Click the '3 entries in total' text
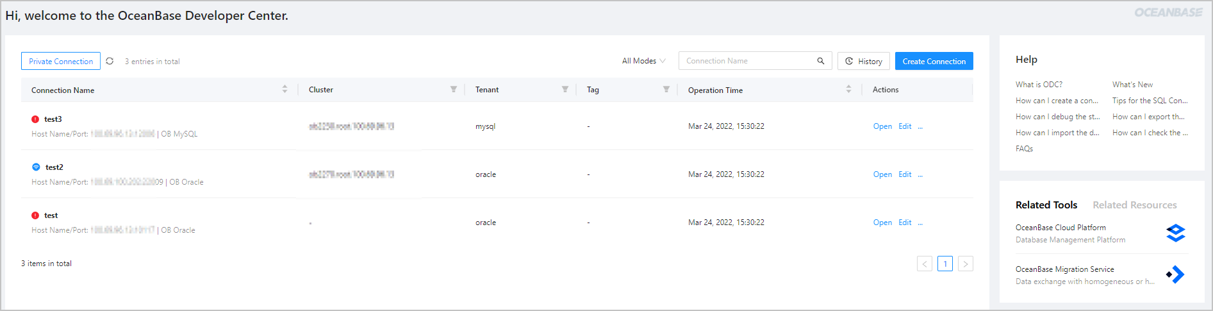 tap(152, 62)
